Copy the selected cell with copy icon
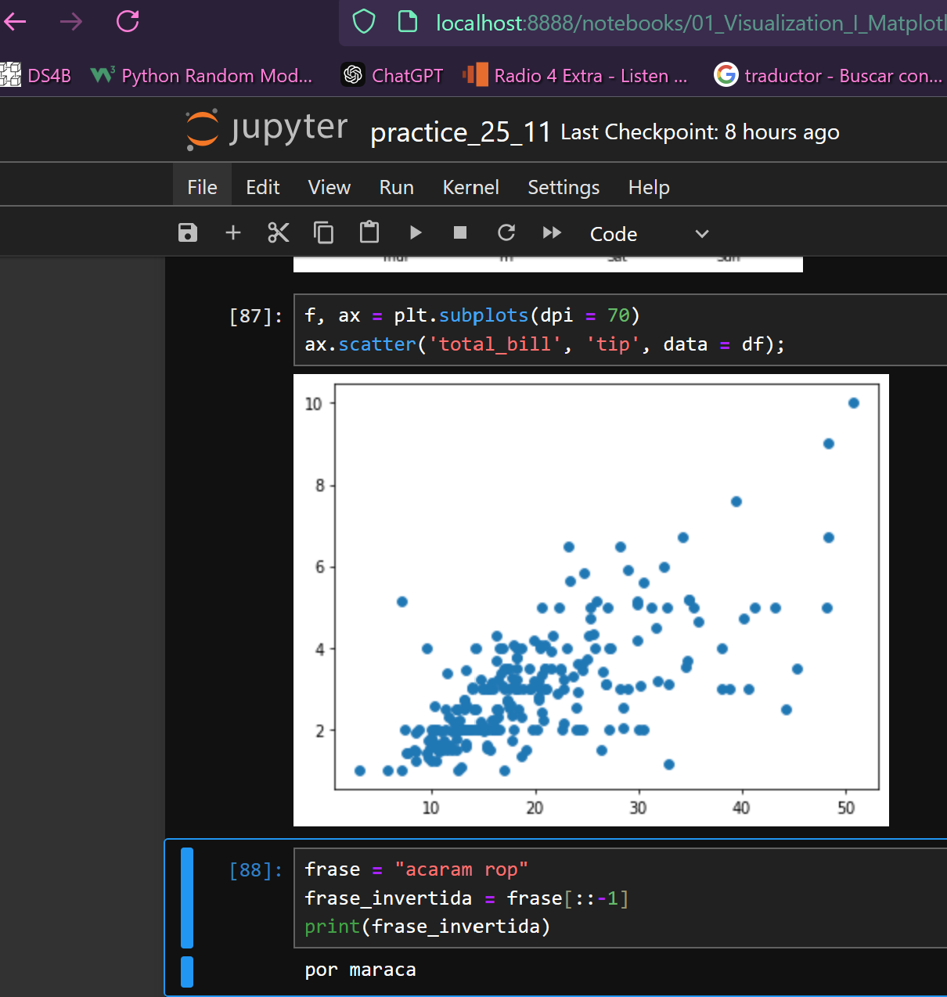The image size is (947, 997). click(323, 232)
